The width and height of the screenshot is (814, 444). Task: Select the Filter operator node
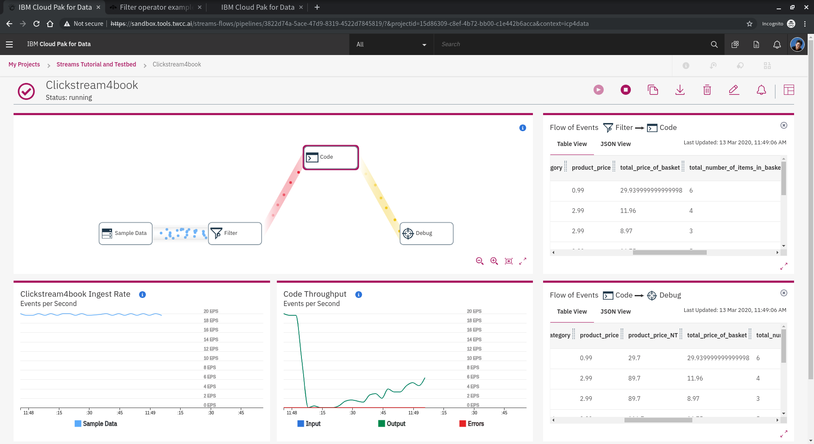click(x=235, y=233)
